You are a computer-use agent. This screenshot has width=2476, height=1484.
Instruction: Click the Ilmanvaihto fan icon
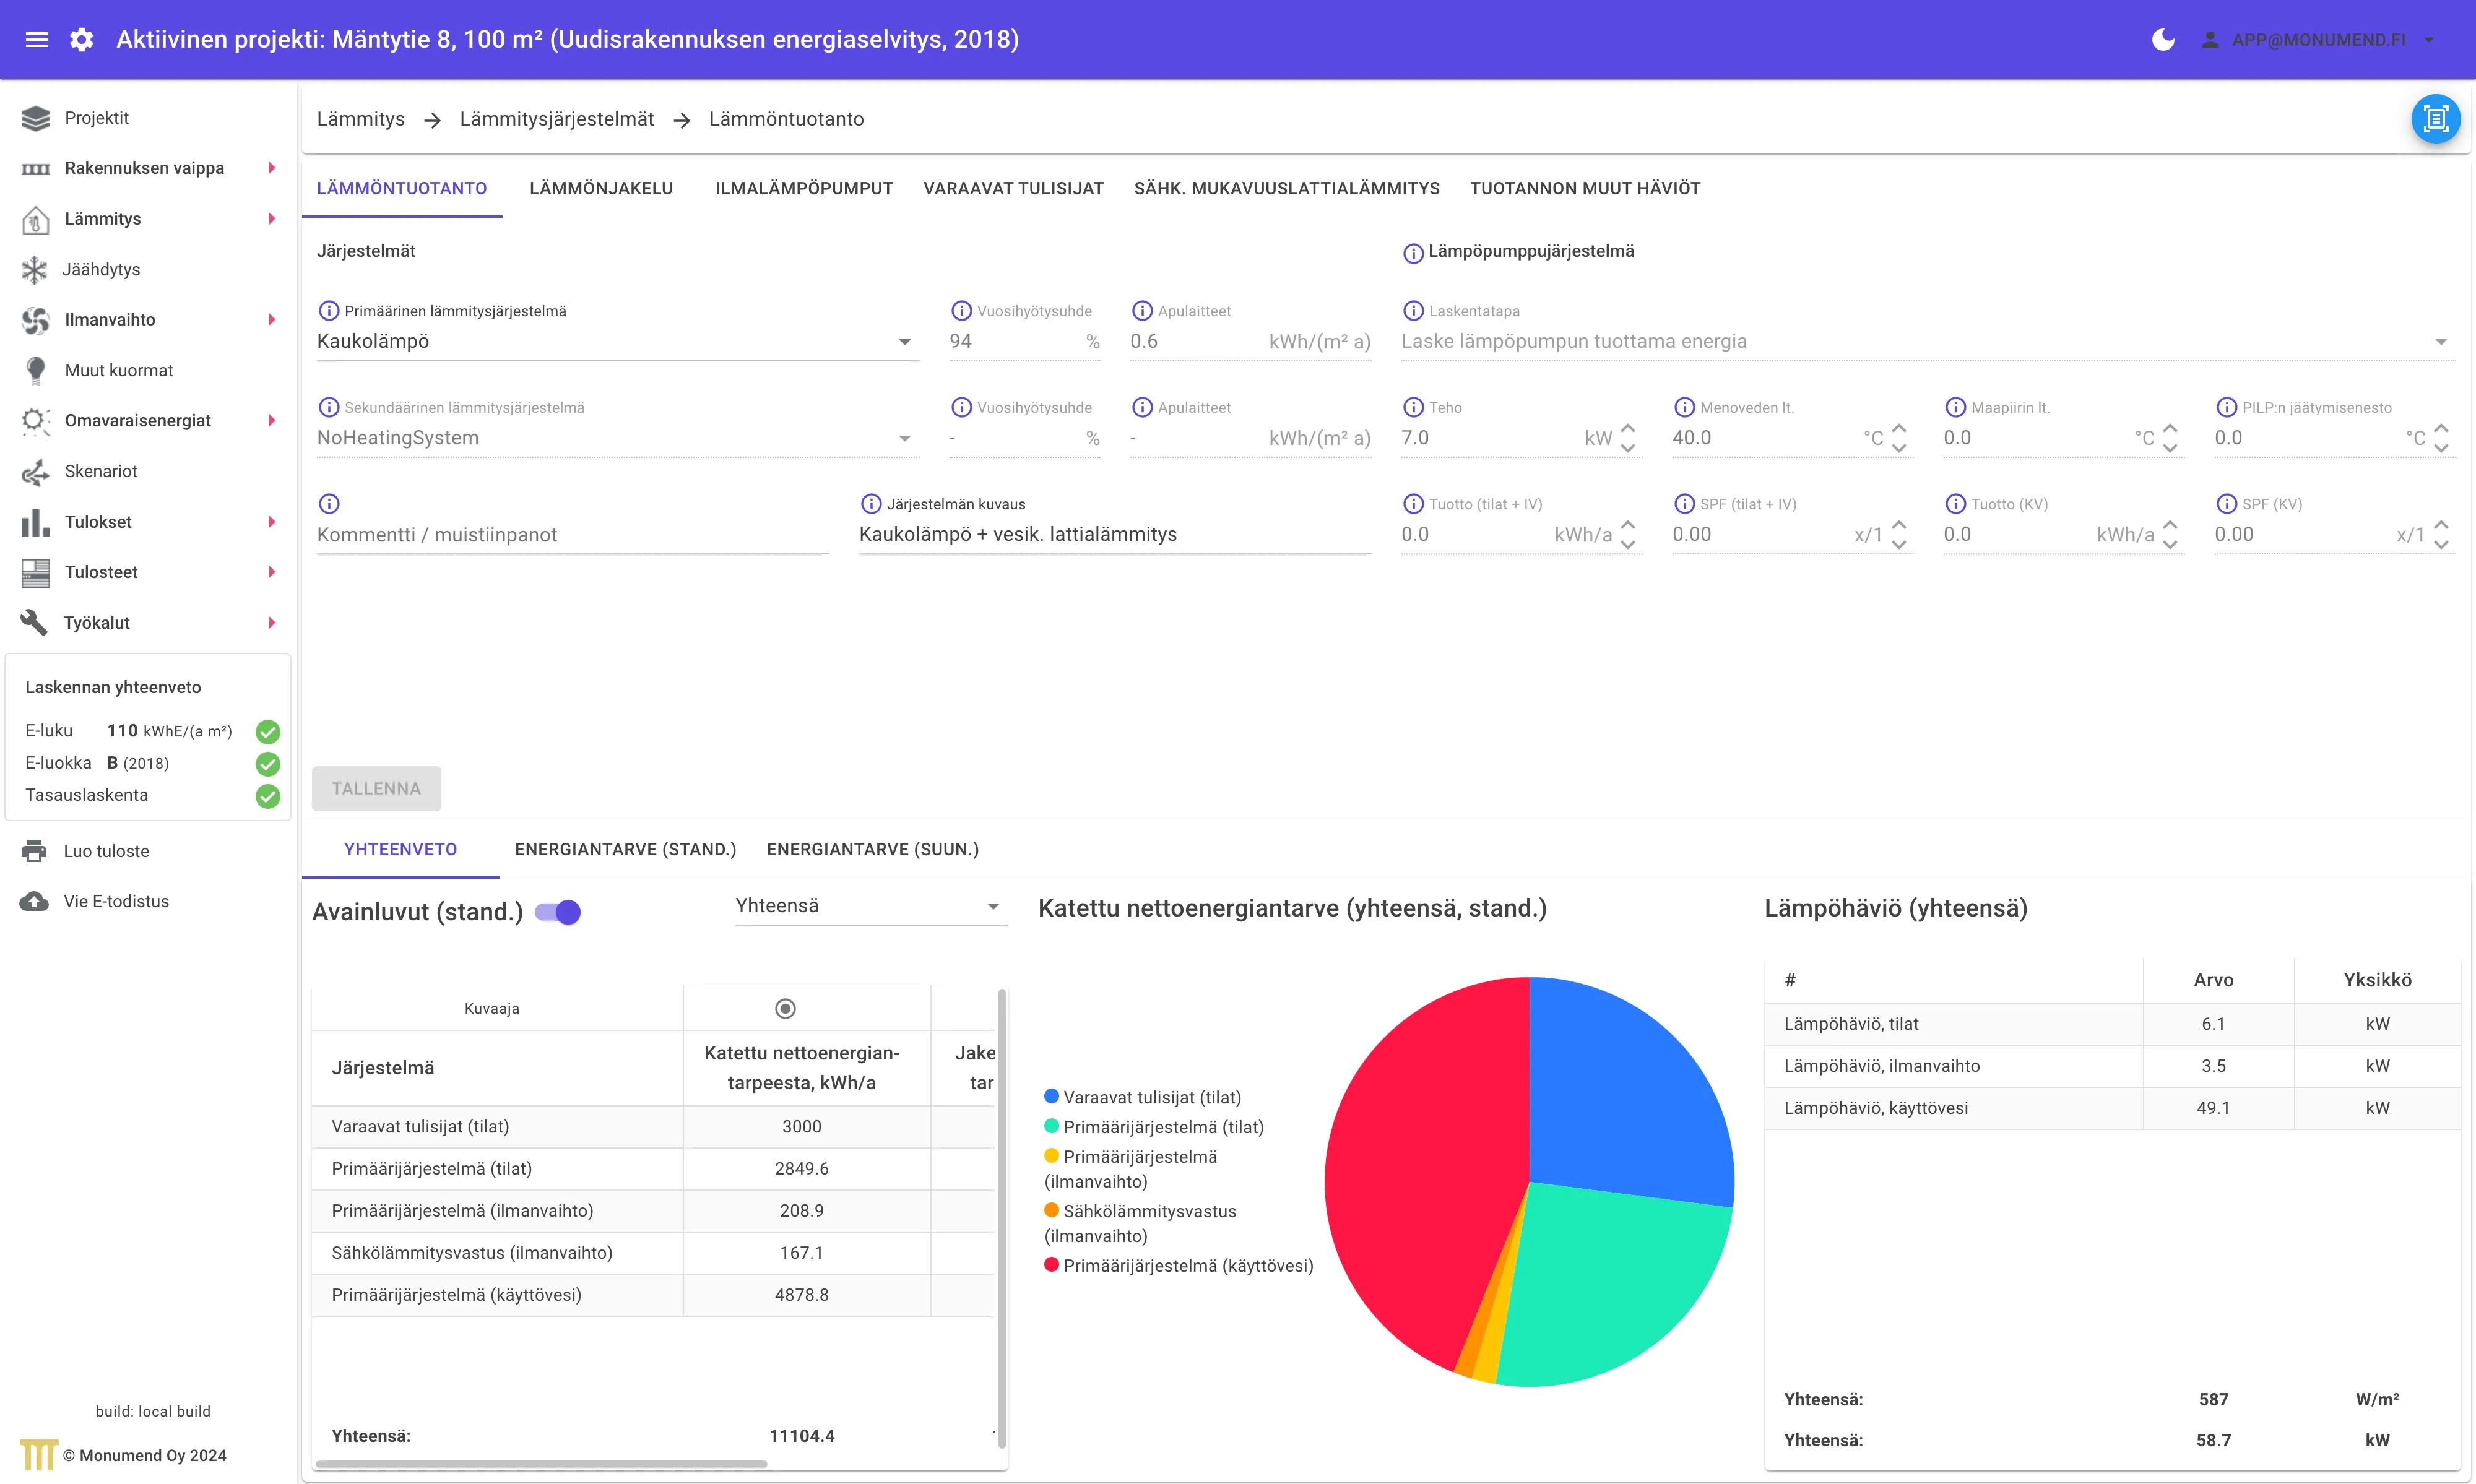35,320
